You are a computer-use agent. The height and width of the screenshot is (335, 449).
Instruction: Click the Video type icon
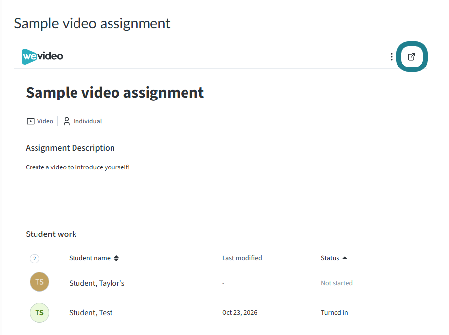pyautogui.click(x=31, y=121)
